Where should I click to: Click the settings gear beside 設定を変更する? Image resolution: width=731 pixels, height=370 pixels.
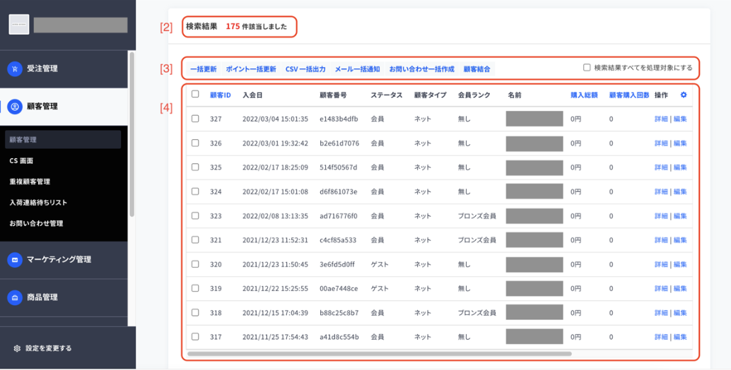(17, 348)
